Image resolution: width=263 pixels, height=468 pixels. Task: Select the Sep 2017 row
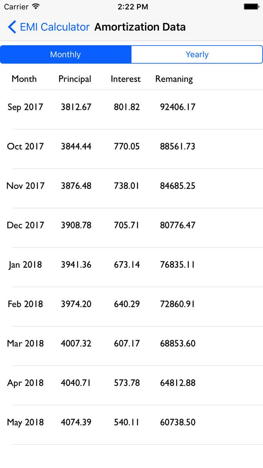131,107
